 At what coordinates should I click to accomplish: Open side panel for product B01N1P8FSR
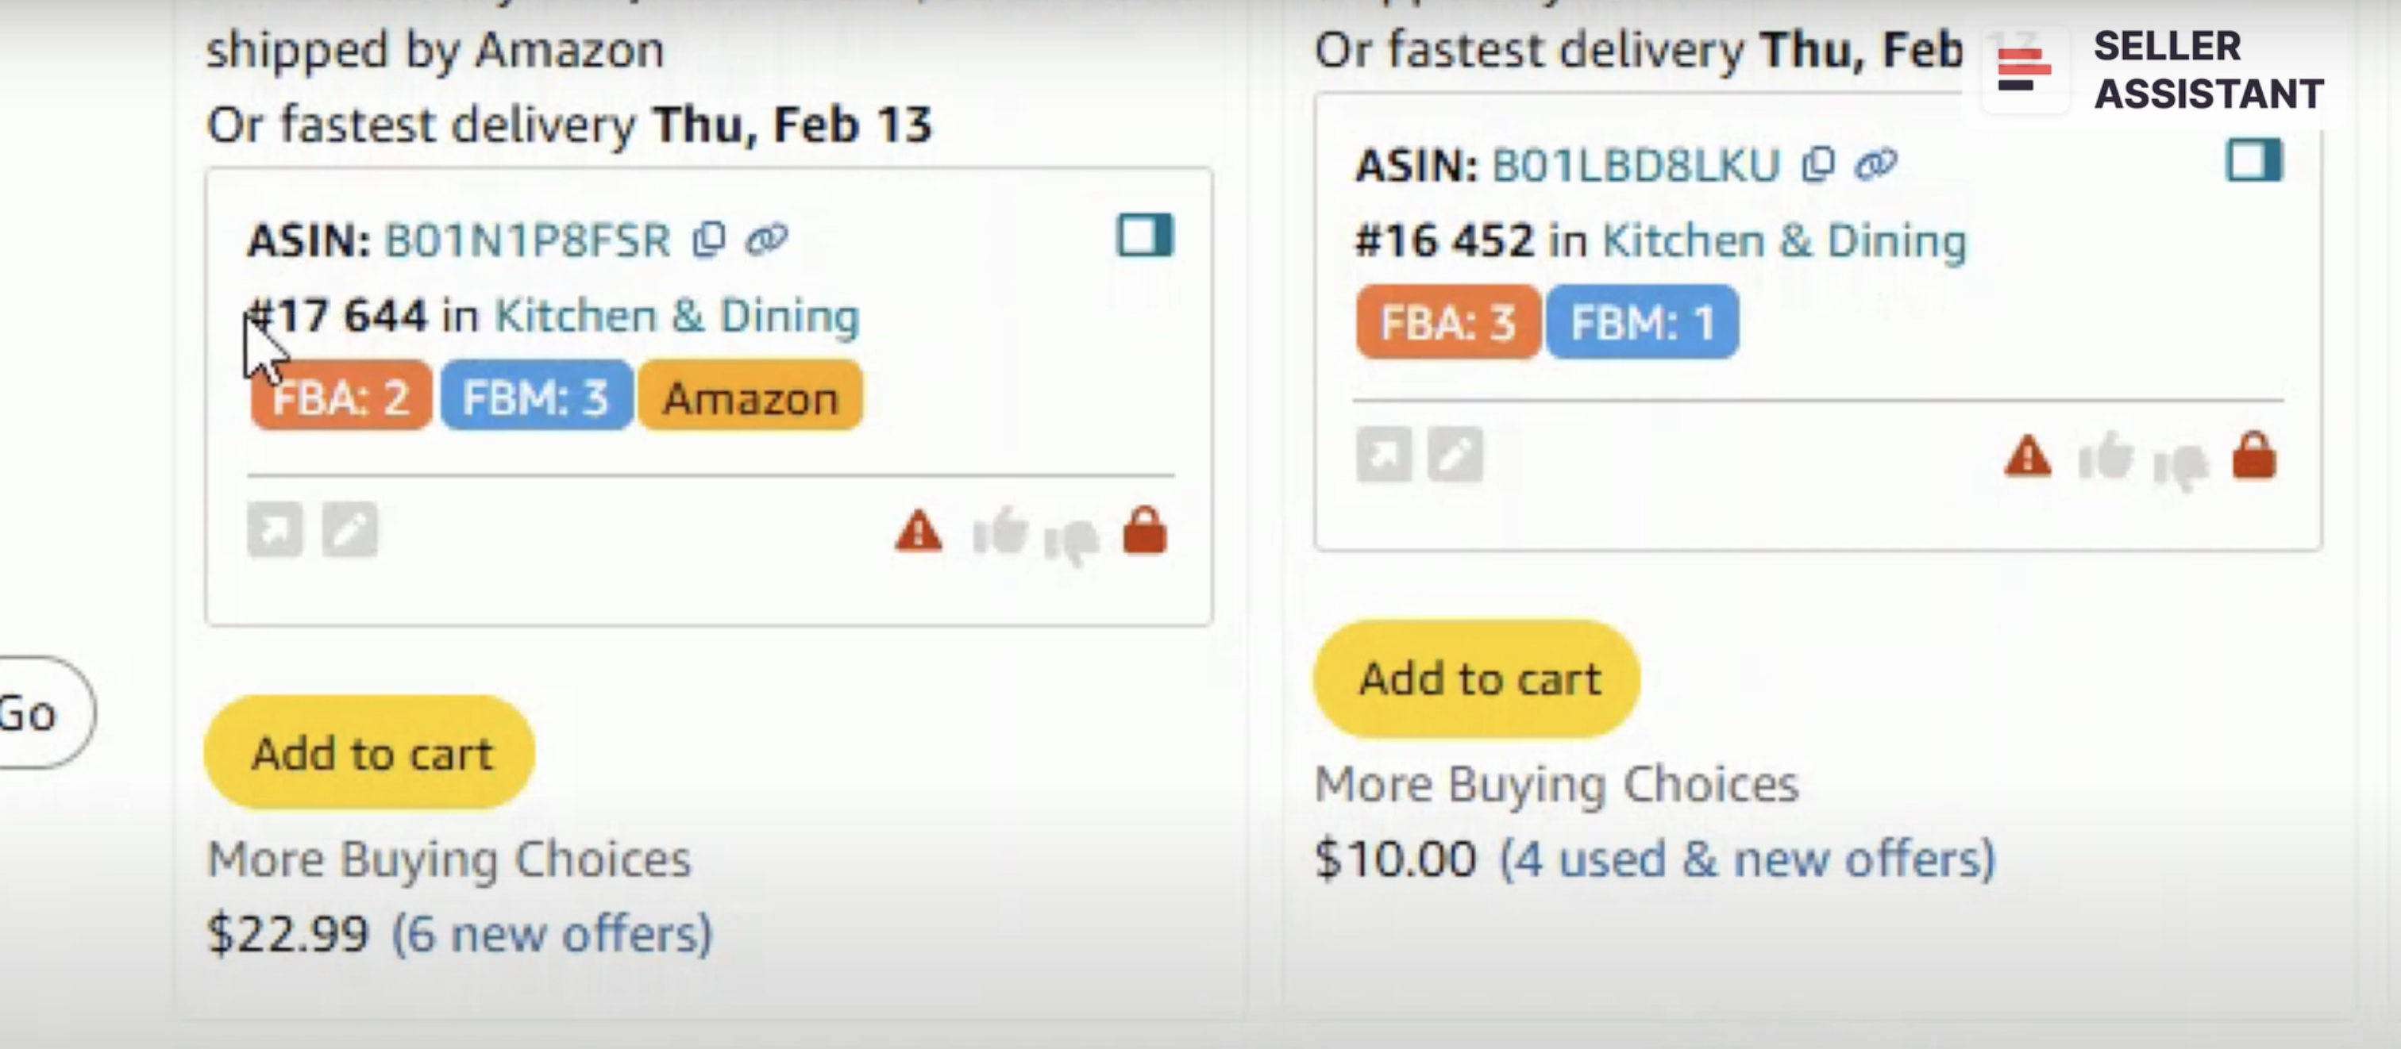1145,235
